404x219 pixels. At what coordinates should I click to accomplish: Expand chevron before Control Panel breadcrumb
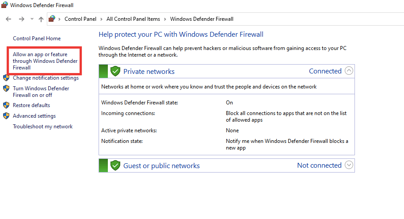pos(59,19)
